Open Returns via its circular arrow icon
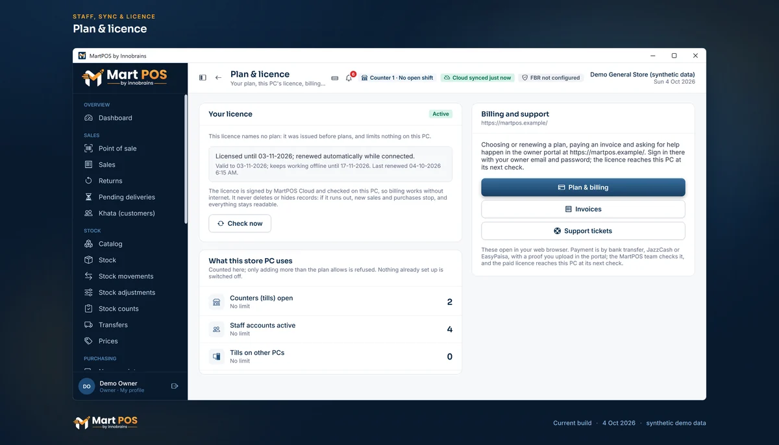This screenshot has width=779, height=445. [88, 181]
